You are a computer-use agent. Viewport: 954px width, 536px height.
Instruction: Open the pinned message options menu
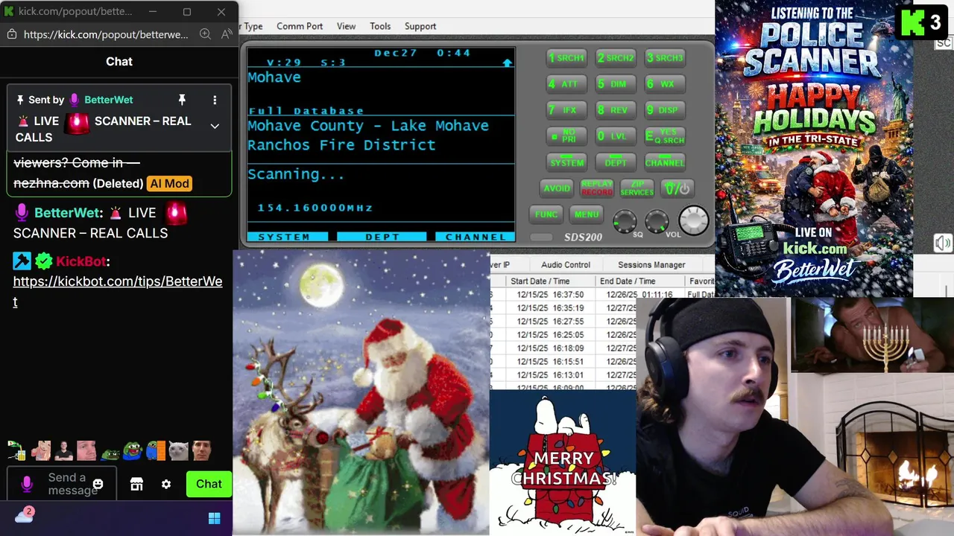(215, 100)
